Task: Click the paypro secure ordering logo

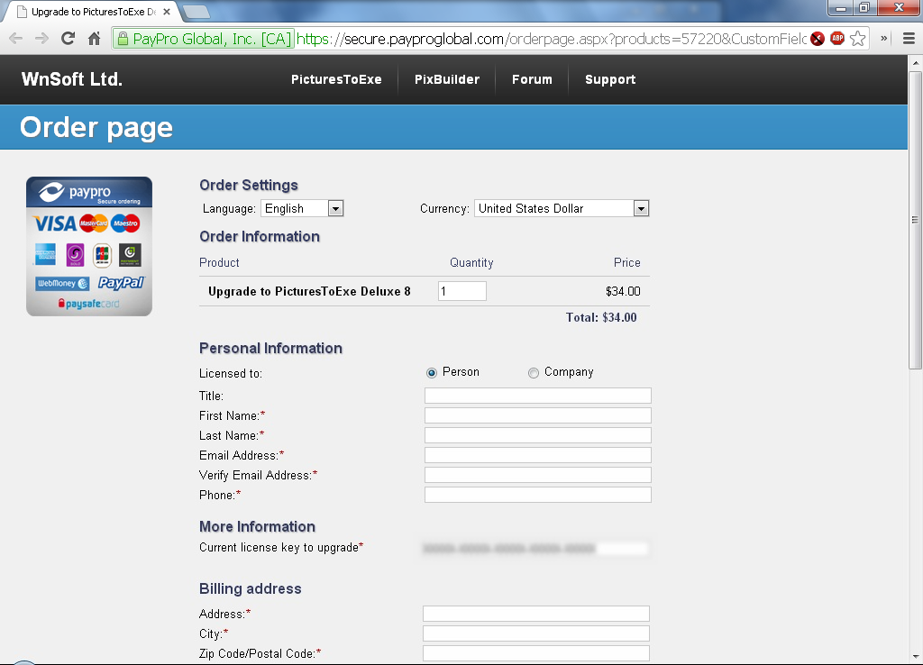Action: (x=89, y=193)
